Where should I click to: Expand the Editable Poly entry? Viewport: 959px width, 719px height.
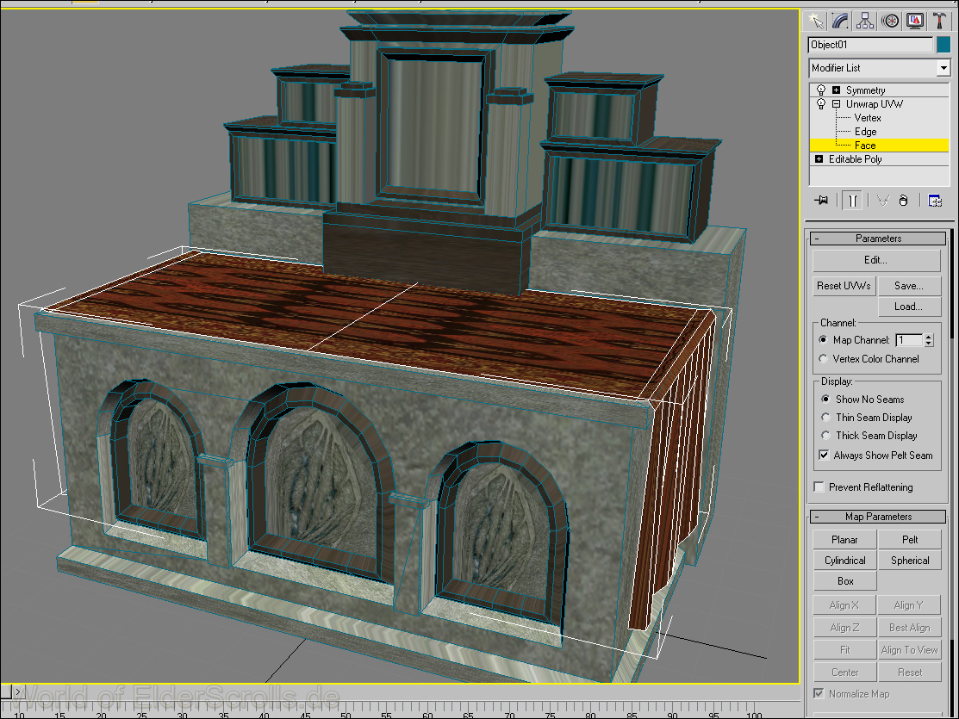coord(819,159)
